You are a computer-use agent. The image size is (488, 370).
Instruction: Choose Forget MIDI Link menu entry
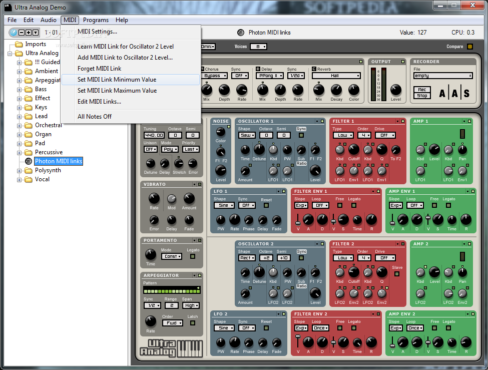coord(99,69)
